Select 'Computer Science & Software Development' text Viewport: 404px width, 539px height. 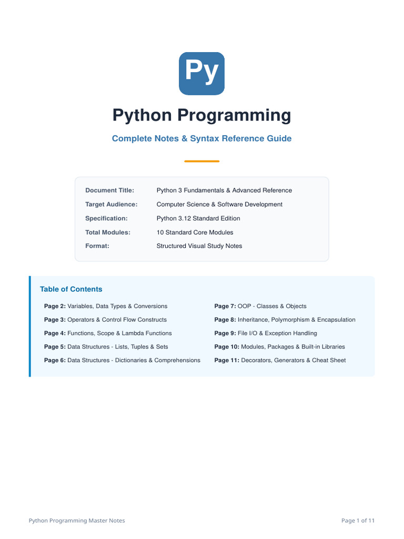click(219, 204)
